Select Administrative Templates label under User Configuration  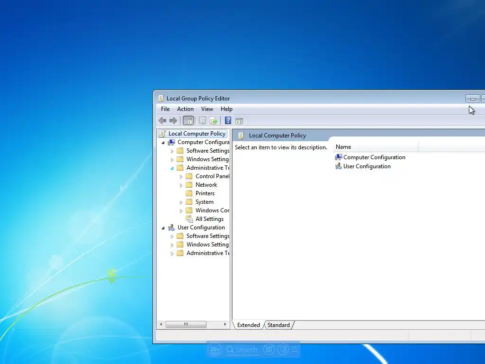click(x=208, y=253)
